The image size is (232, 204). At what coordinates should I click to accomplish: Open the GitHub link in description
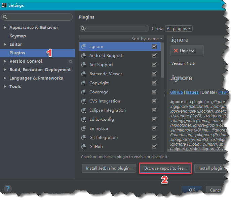click(177, 92)
